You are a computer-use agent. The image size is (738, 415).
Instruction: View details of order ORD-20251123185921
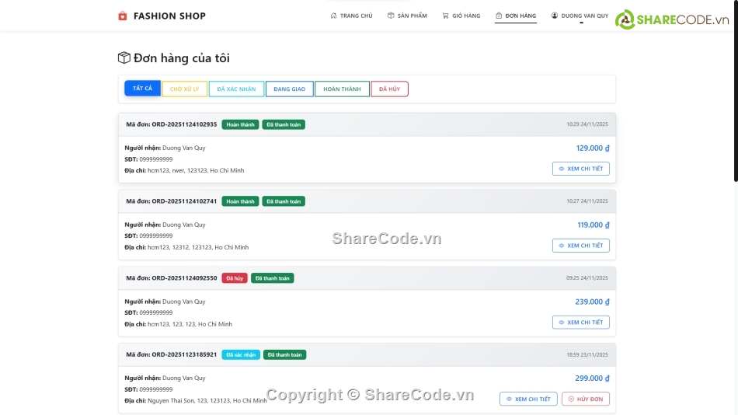(x=528, y=399)
